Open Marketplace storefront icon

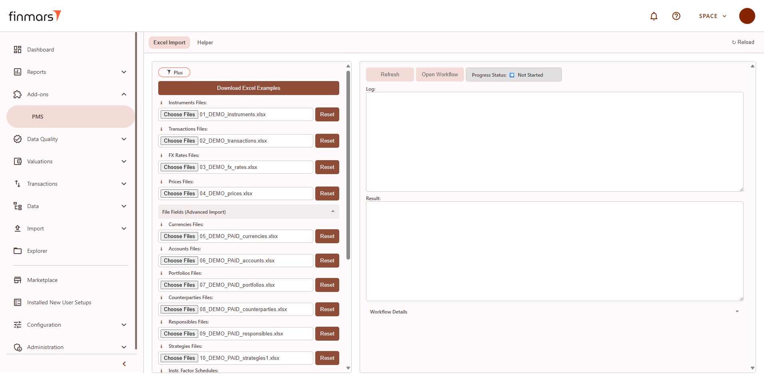[18, 280]
